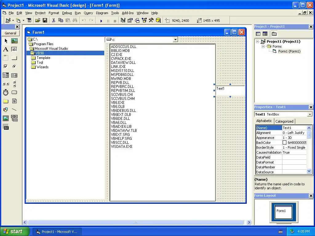Select the Data control tool
This screenshot has height=236, width=315.
14,118
